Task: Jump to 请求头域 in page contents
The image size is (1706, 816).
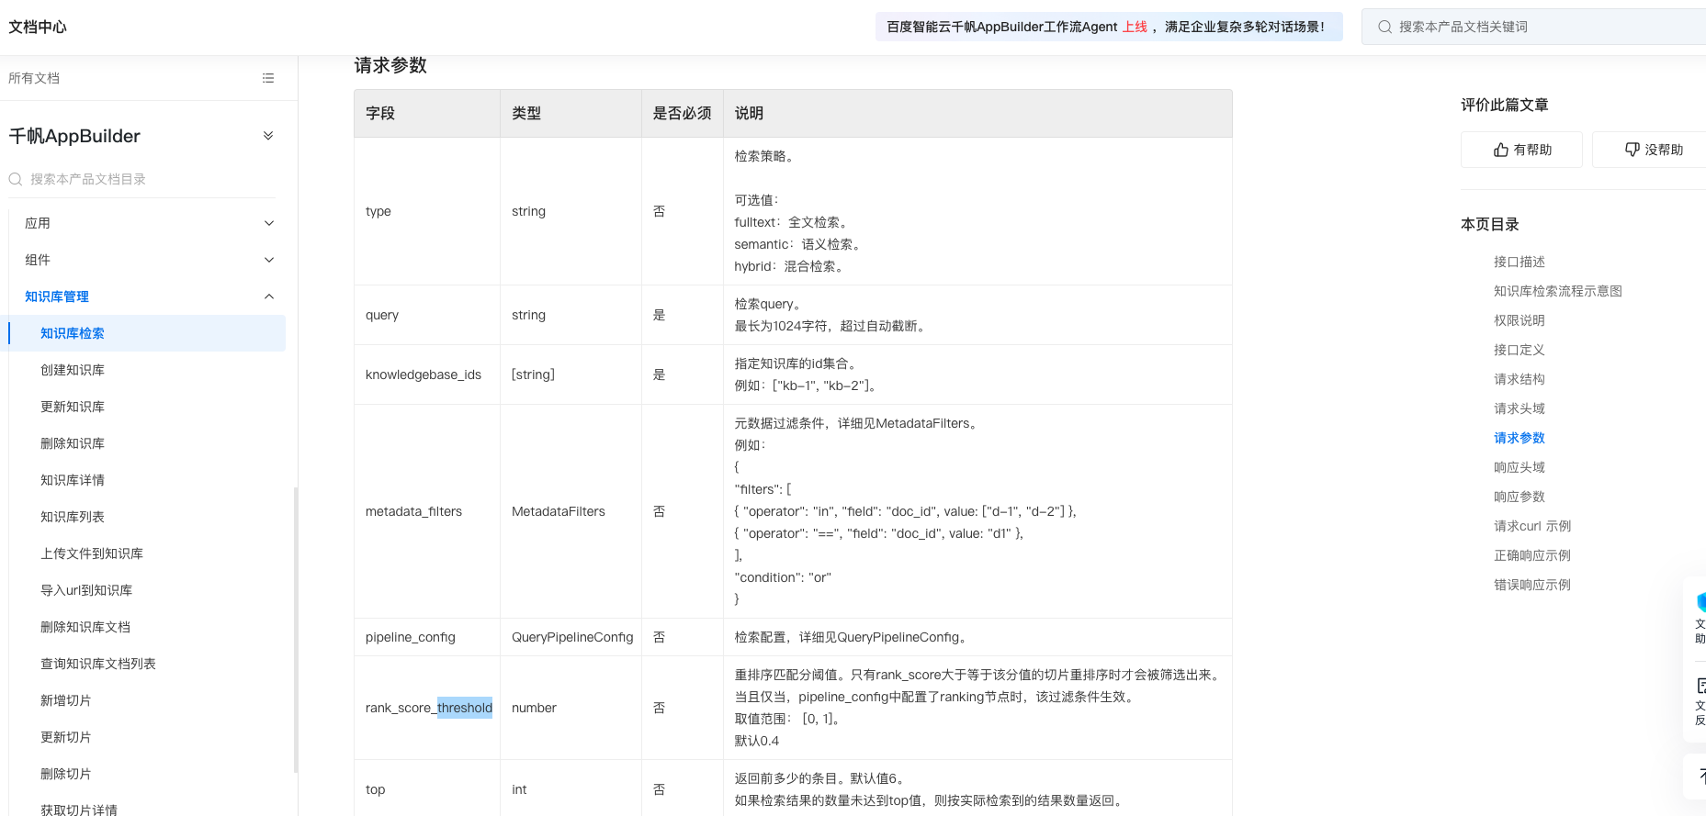Action: coord(1520,408)
